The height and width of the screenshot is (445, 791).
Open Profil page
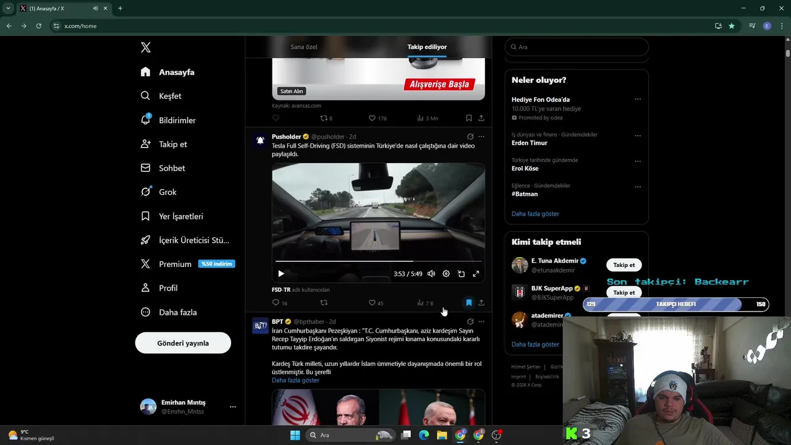coord(159,288)
